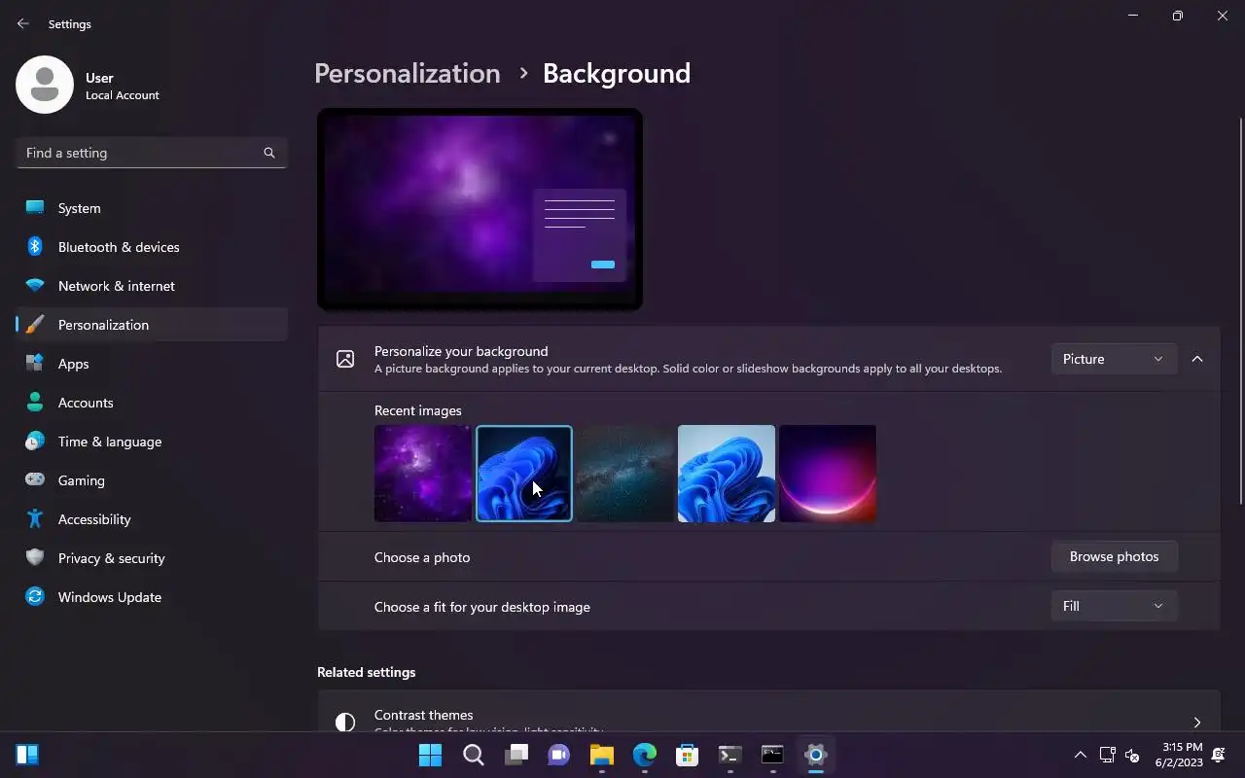
Task: Click the Gaming controller icon
Action: 35,480
